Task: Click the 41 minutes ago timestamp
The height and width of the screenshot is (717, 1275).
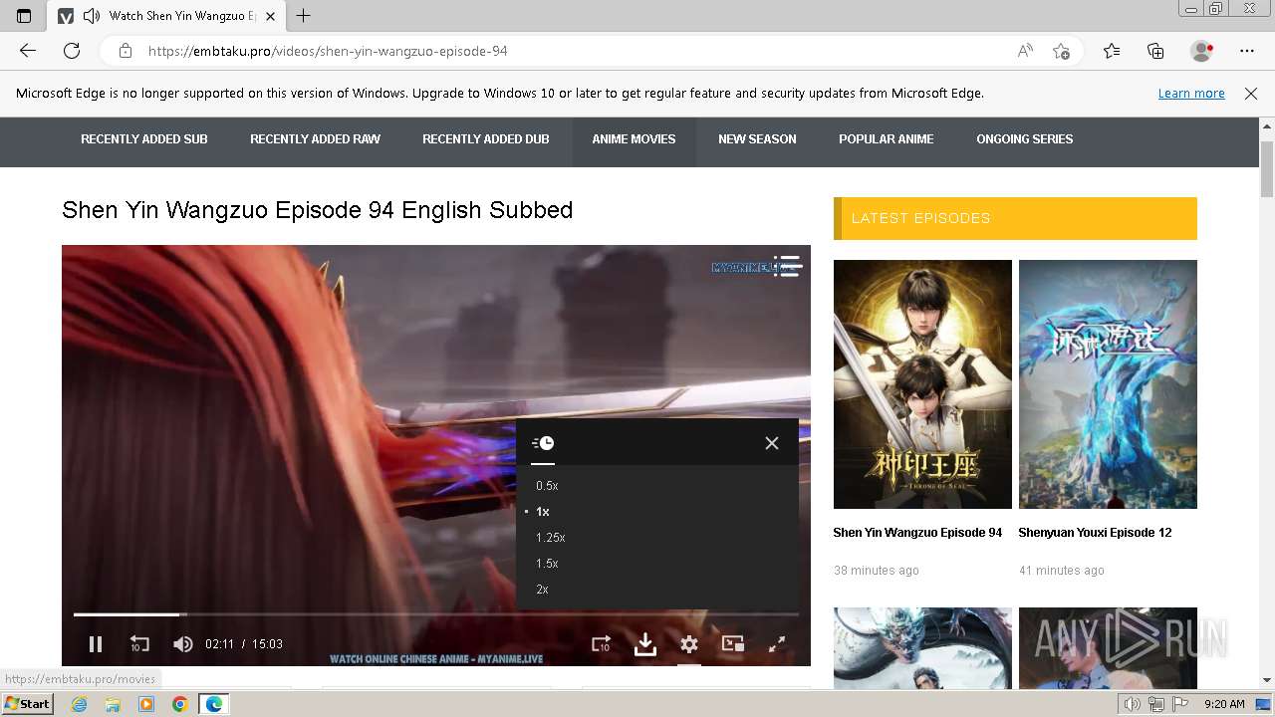Action: pyautogui.click(x=1062, y=571)
